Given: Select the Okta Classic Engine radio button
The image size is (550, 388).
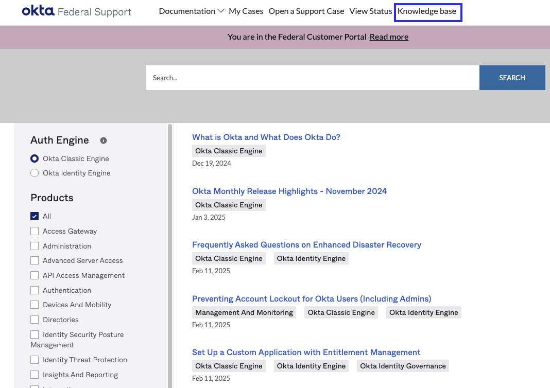Looking at the screenshot, I should click(x=34, y=158).
